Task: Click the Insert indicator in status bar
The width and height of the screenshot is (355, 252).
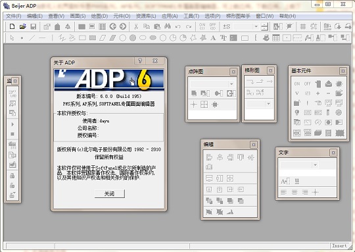Action: click(x=339, y=245)
